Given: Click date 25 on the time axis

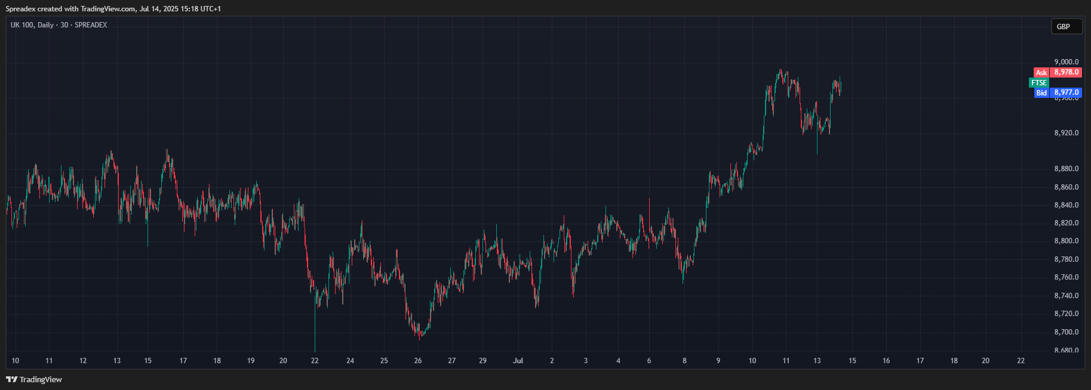Looking at the screenshot, I should pyautogui.click(x=384, y=361).
